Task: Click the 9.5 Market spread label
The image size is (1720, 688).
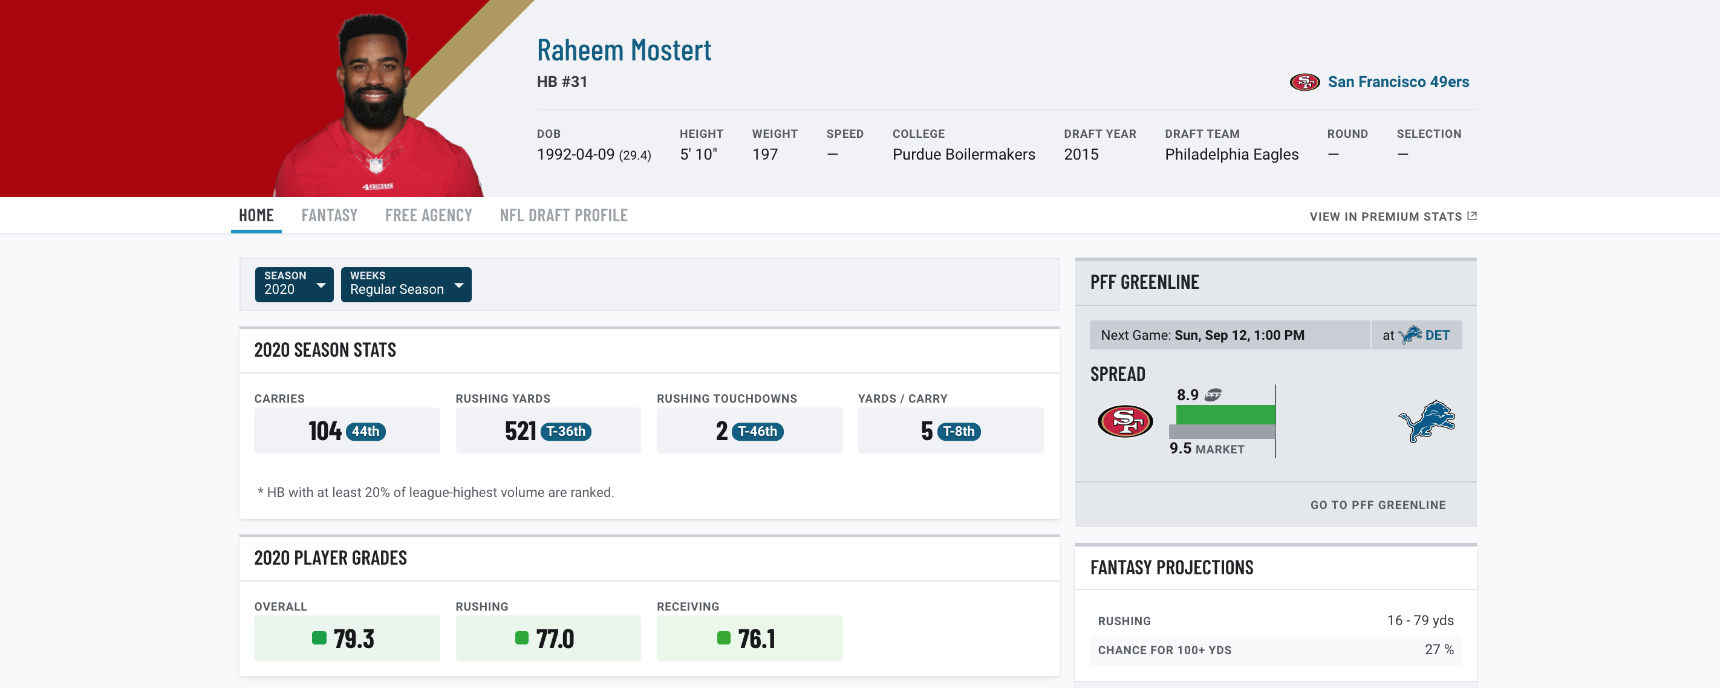Action: pos(1207,449)
